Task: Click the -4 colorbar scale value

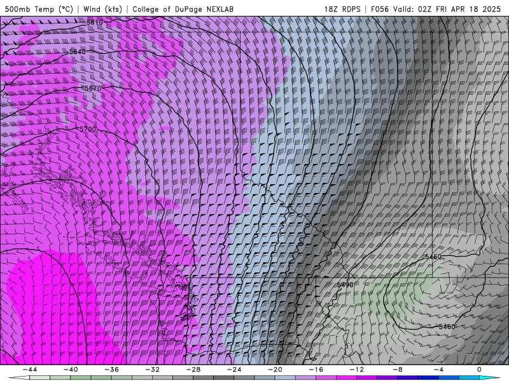Action: pos(438,370)
